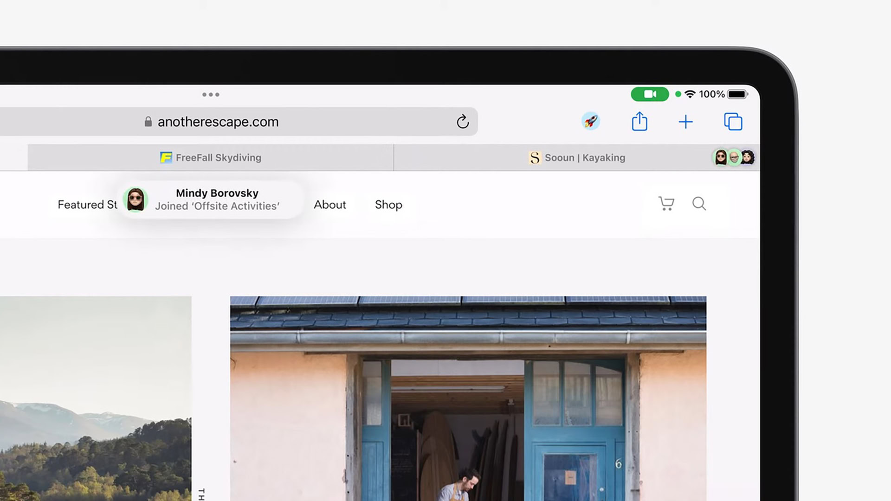
Task: Switch to the FreeFall Skydiving tab
Action: coord(211,158)
